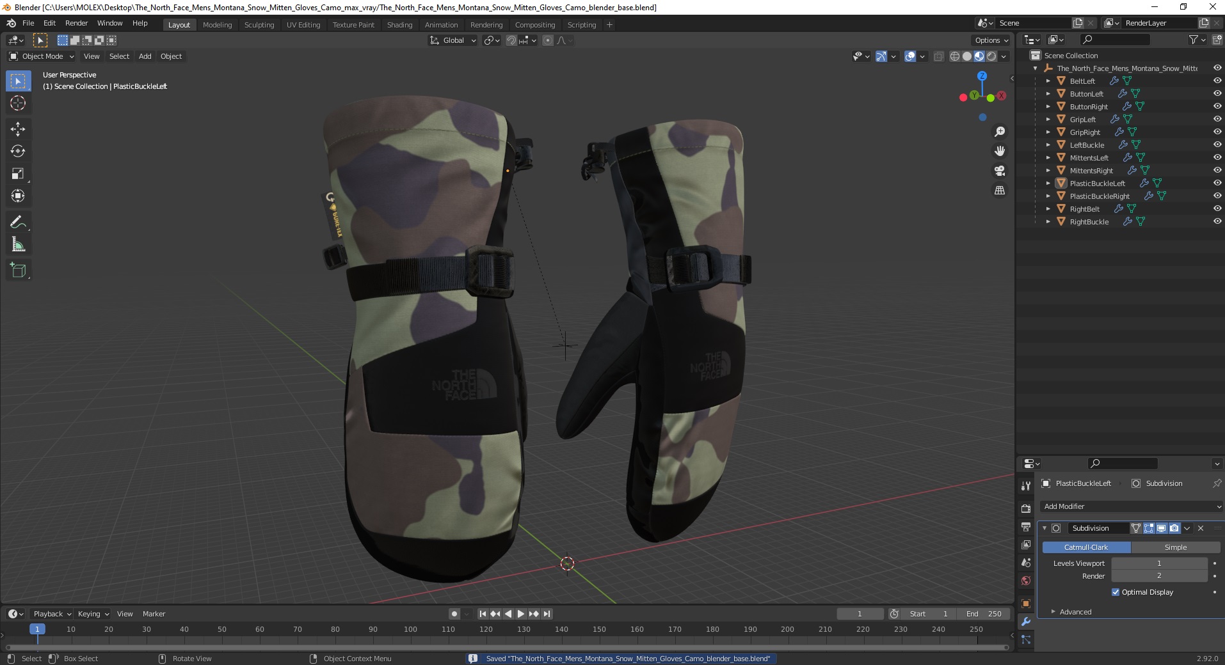The width and height of the screenshot is (1225, 665).
Task: Click the blue Z axis gizmo dot
Action: click(x=982, y=75)
